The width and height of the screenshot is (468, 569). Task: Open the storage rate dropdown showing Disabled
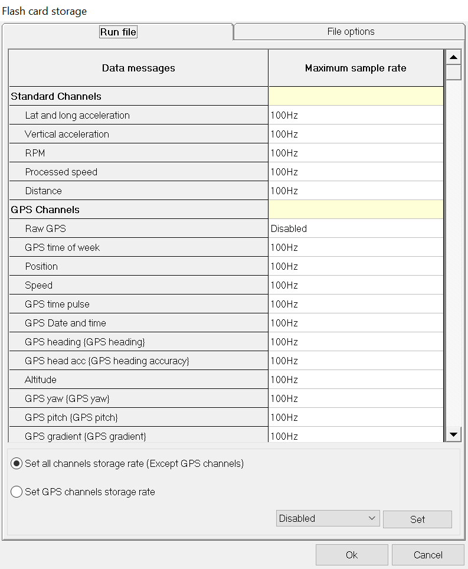tap(328, 518)
